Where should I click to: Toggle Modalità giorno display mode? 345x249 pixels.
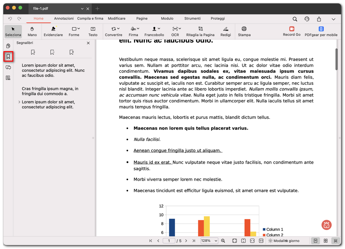pyautogui.click(x=284, y=240)
